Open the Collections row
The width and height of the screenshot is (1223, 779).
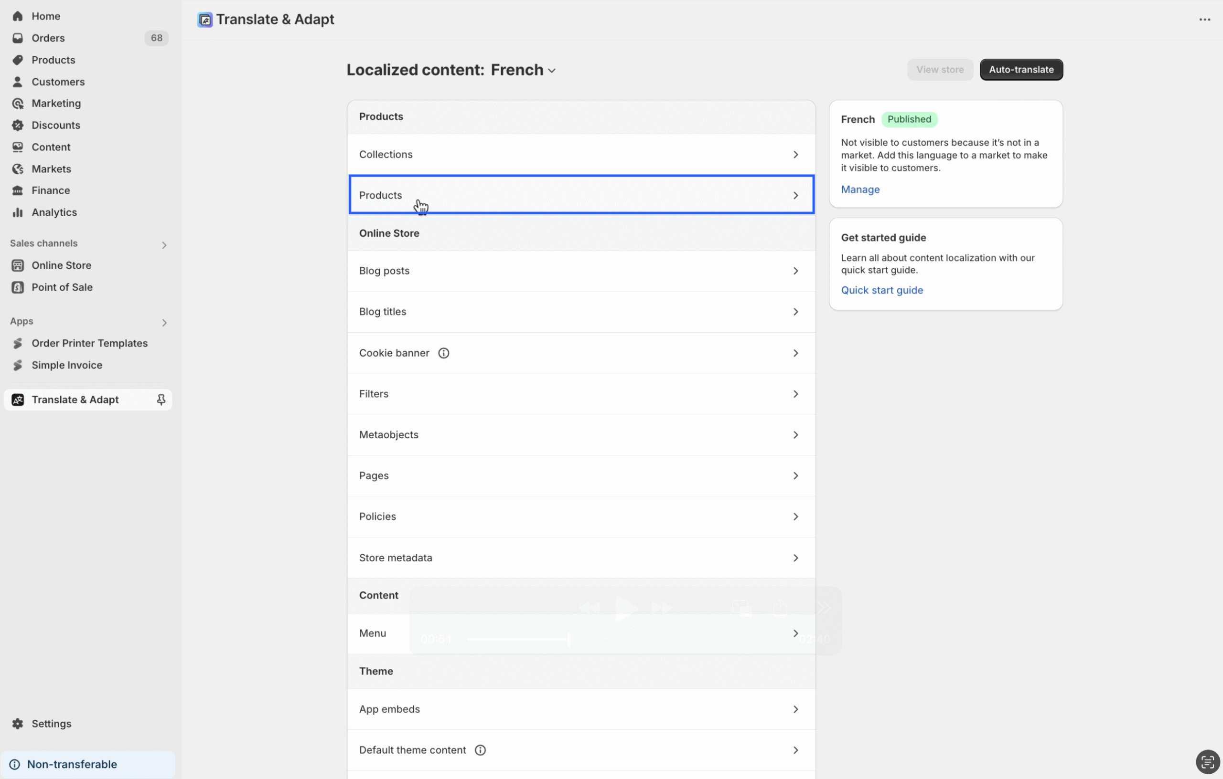(x=581, y=154)
